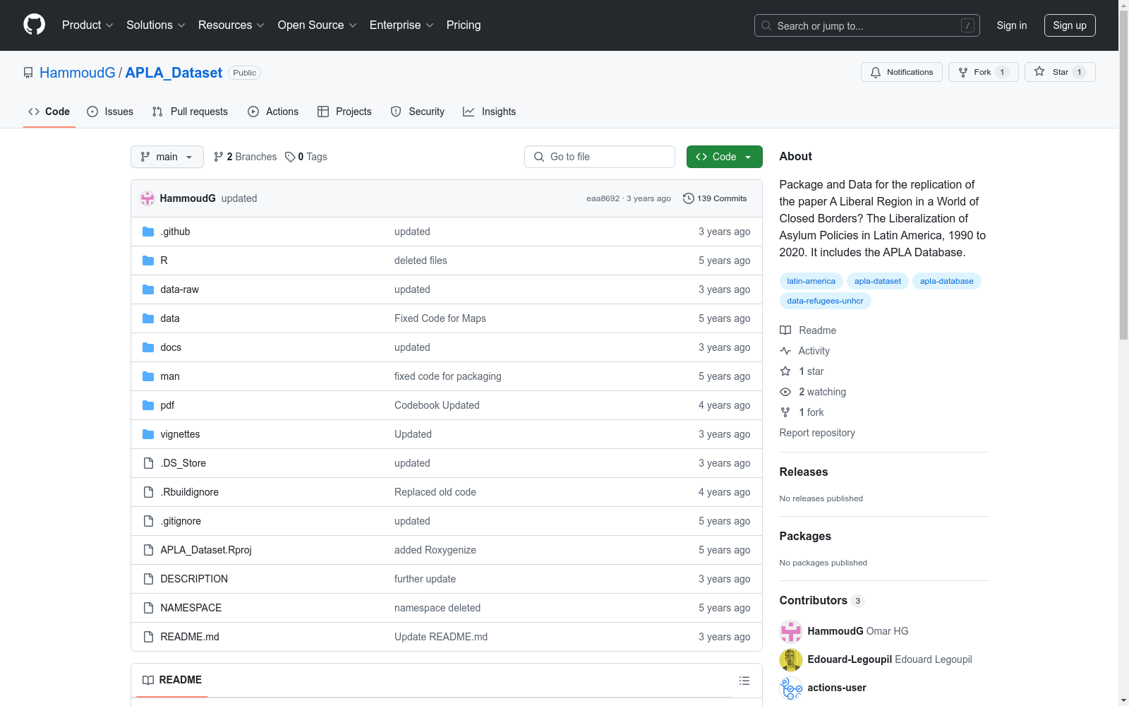The height and width of the screenshot is (706, 1129).
Task: Open the README.md file
Action: pyautogui.click(x=190, y=637)
